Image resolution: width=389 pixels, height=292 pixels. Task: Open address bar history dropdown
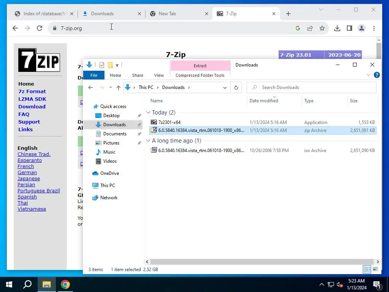click(225, 87)
